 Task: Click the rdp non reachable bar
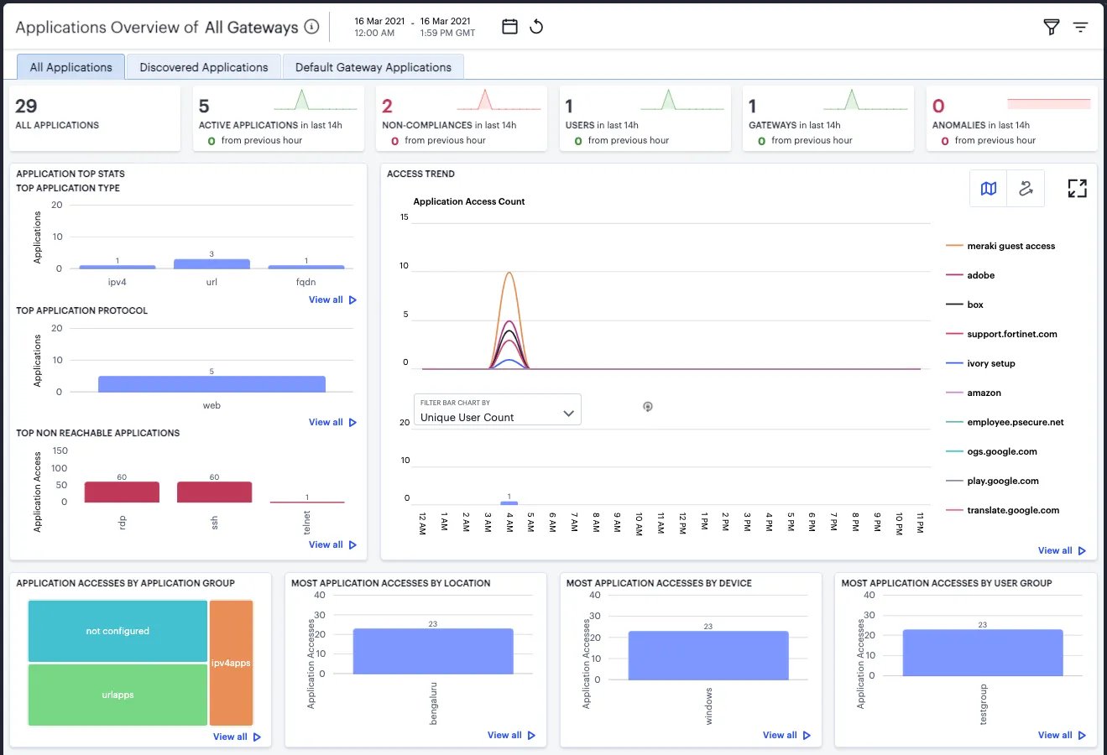(122, 492)
